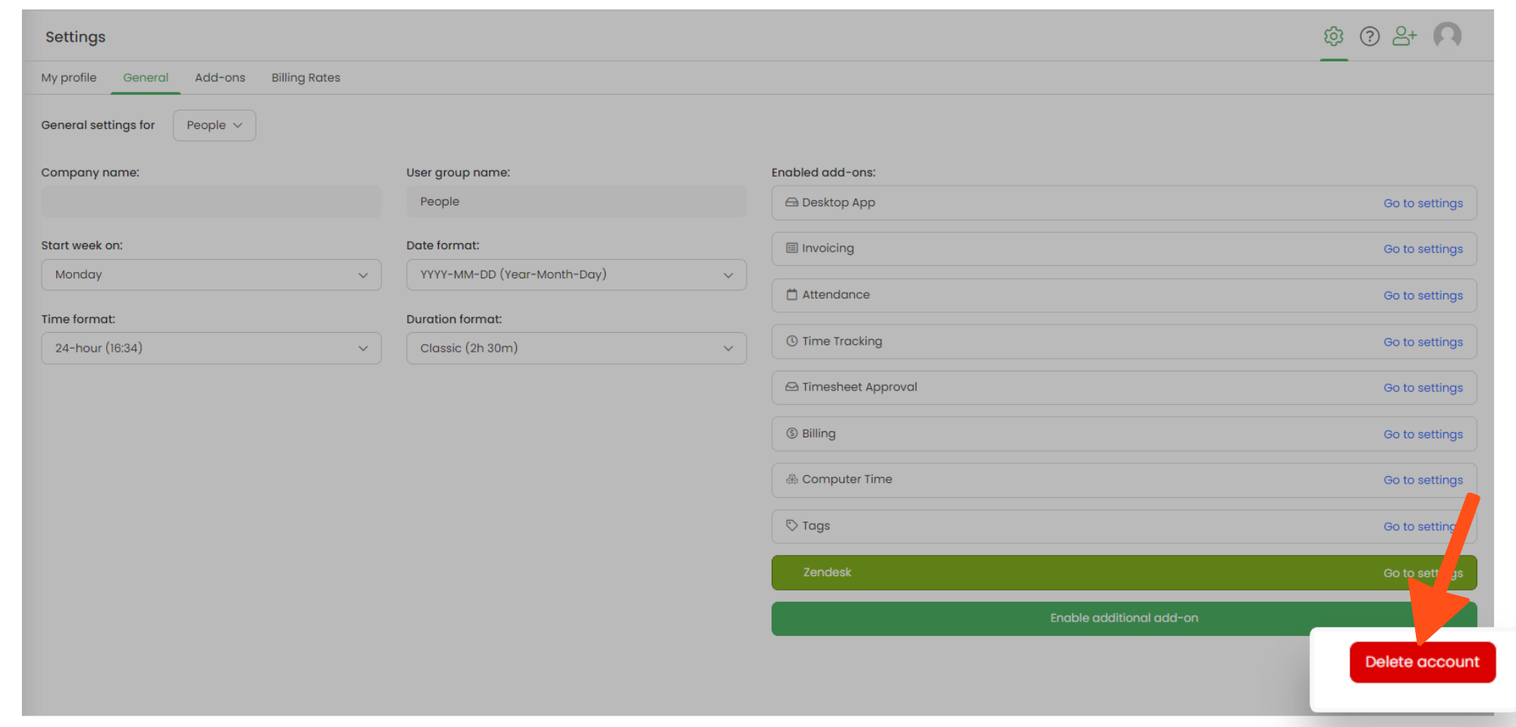Expand the Duration format dropdown
Screen dimensions: 1516x727
(x=576, y=348)
